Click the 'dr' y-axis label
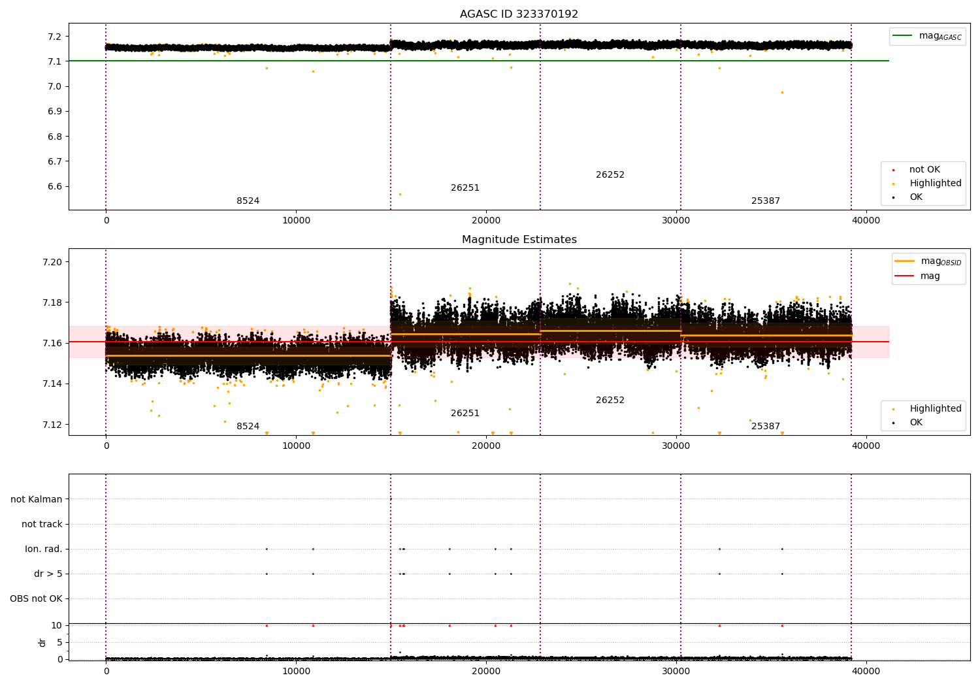The height and width of the screenshot is (686, 980). pyautogui.click(x=42, y=642)
